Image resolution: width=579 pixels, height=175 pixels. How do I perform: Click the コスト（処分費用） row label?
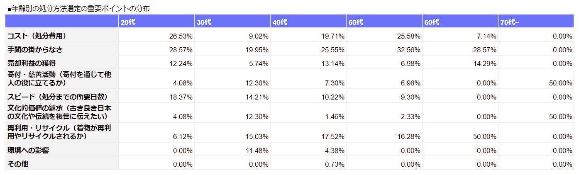click(x=37, y=36)
